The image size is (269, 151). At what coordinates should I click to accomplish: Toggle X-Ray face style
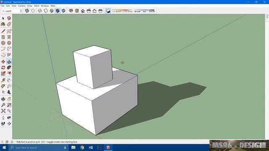(27, 11)
